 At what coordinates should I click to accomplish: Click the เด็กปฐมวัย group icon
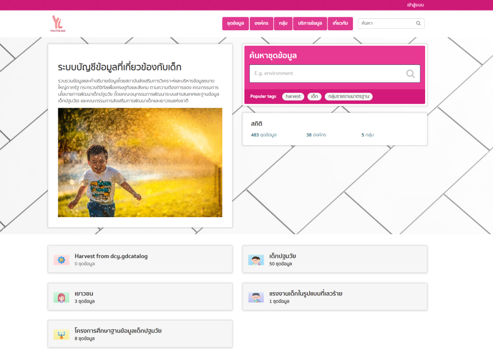[x=256, y=260]
